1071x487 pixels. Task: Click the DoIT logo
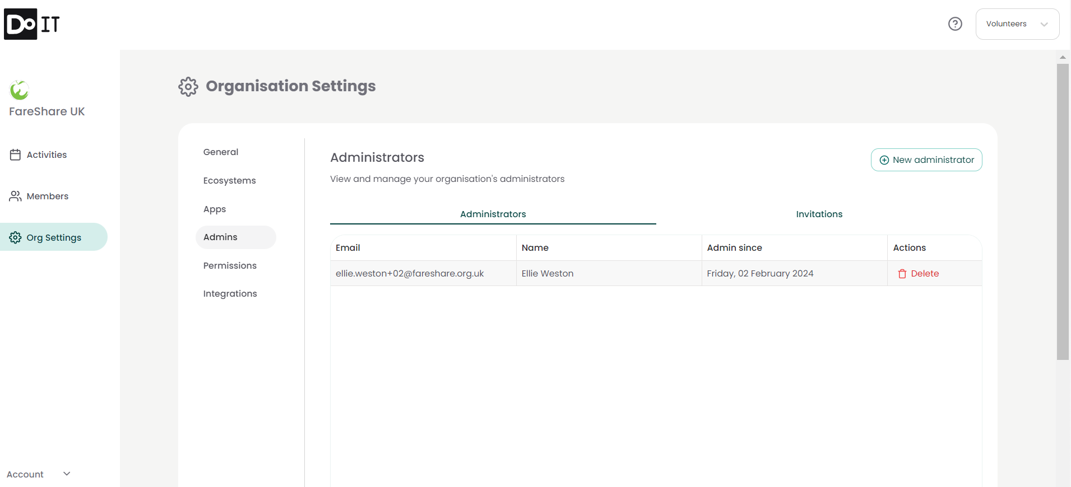[x=32, y=24]
